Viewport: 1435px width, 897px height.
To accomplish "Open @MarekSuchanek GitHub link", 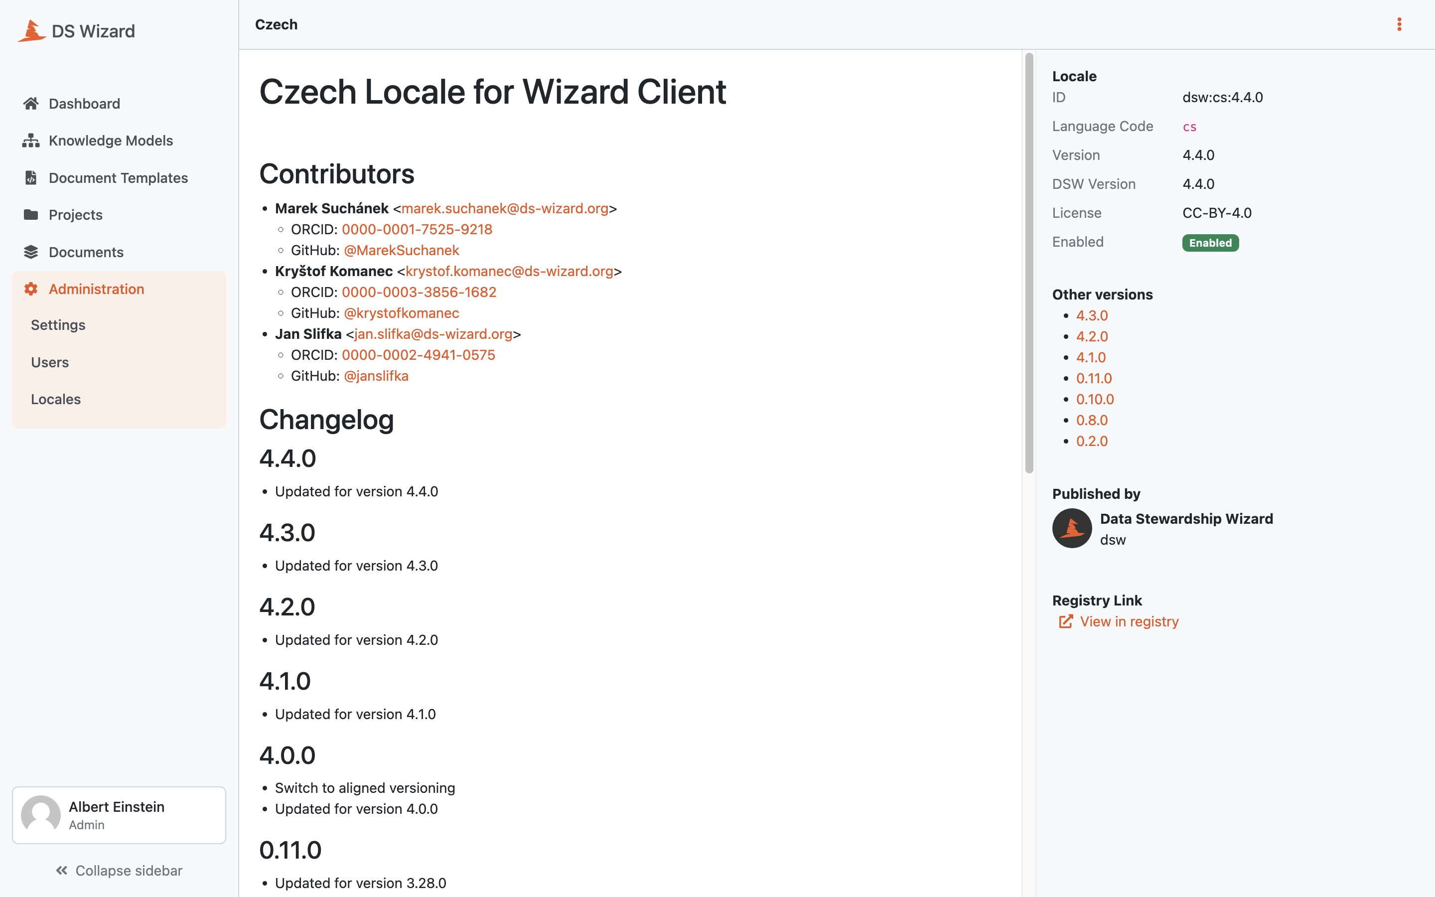I will (402, 250).
